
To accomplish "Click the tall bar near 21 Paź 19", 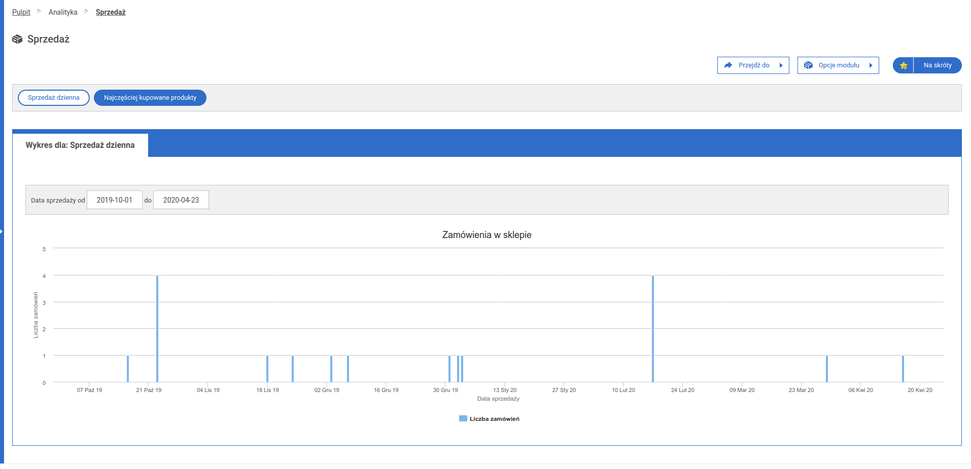I will point(157,329).
